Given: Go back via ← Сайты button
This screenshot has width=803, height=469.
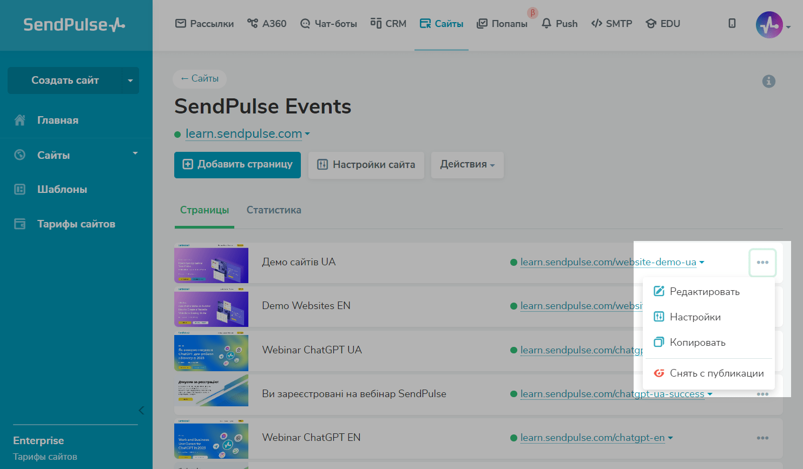Looking at the screenshot, I should click(200, 79).
